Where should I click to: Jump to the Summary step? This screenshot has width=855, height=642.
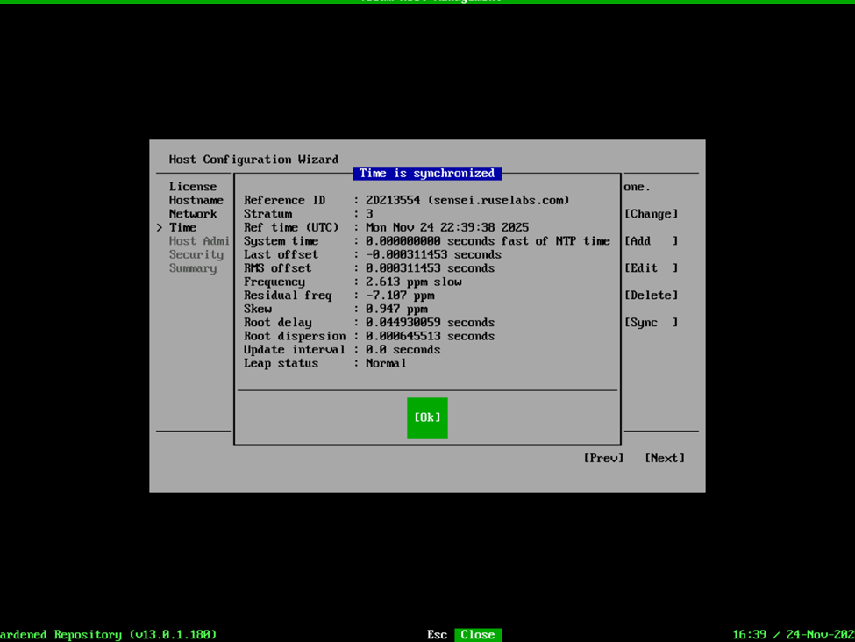[193, 268]
